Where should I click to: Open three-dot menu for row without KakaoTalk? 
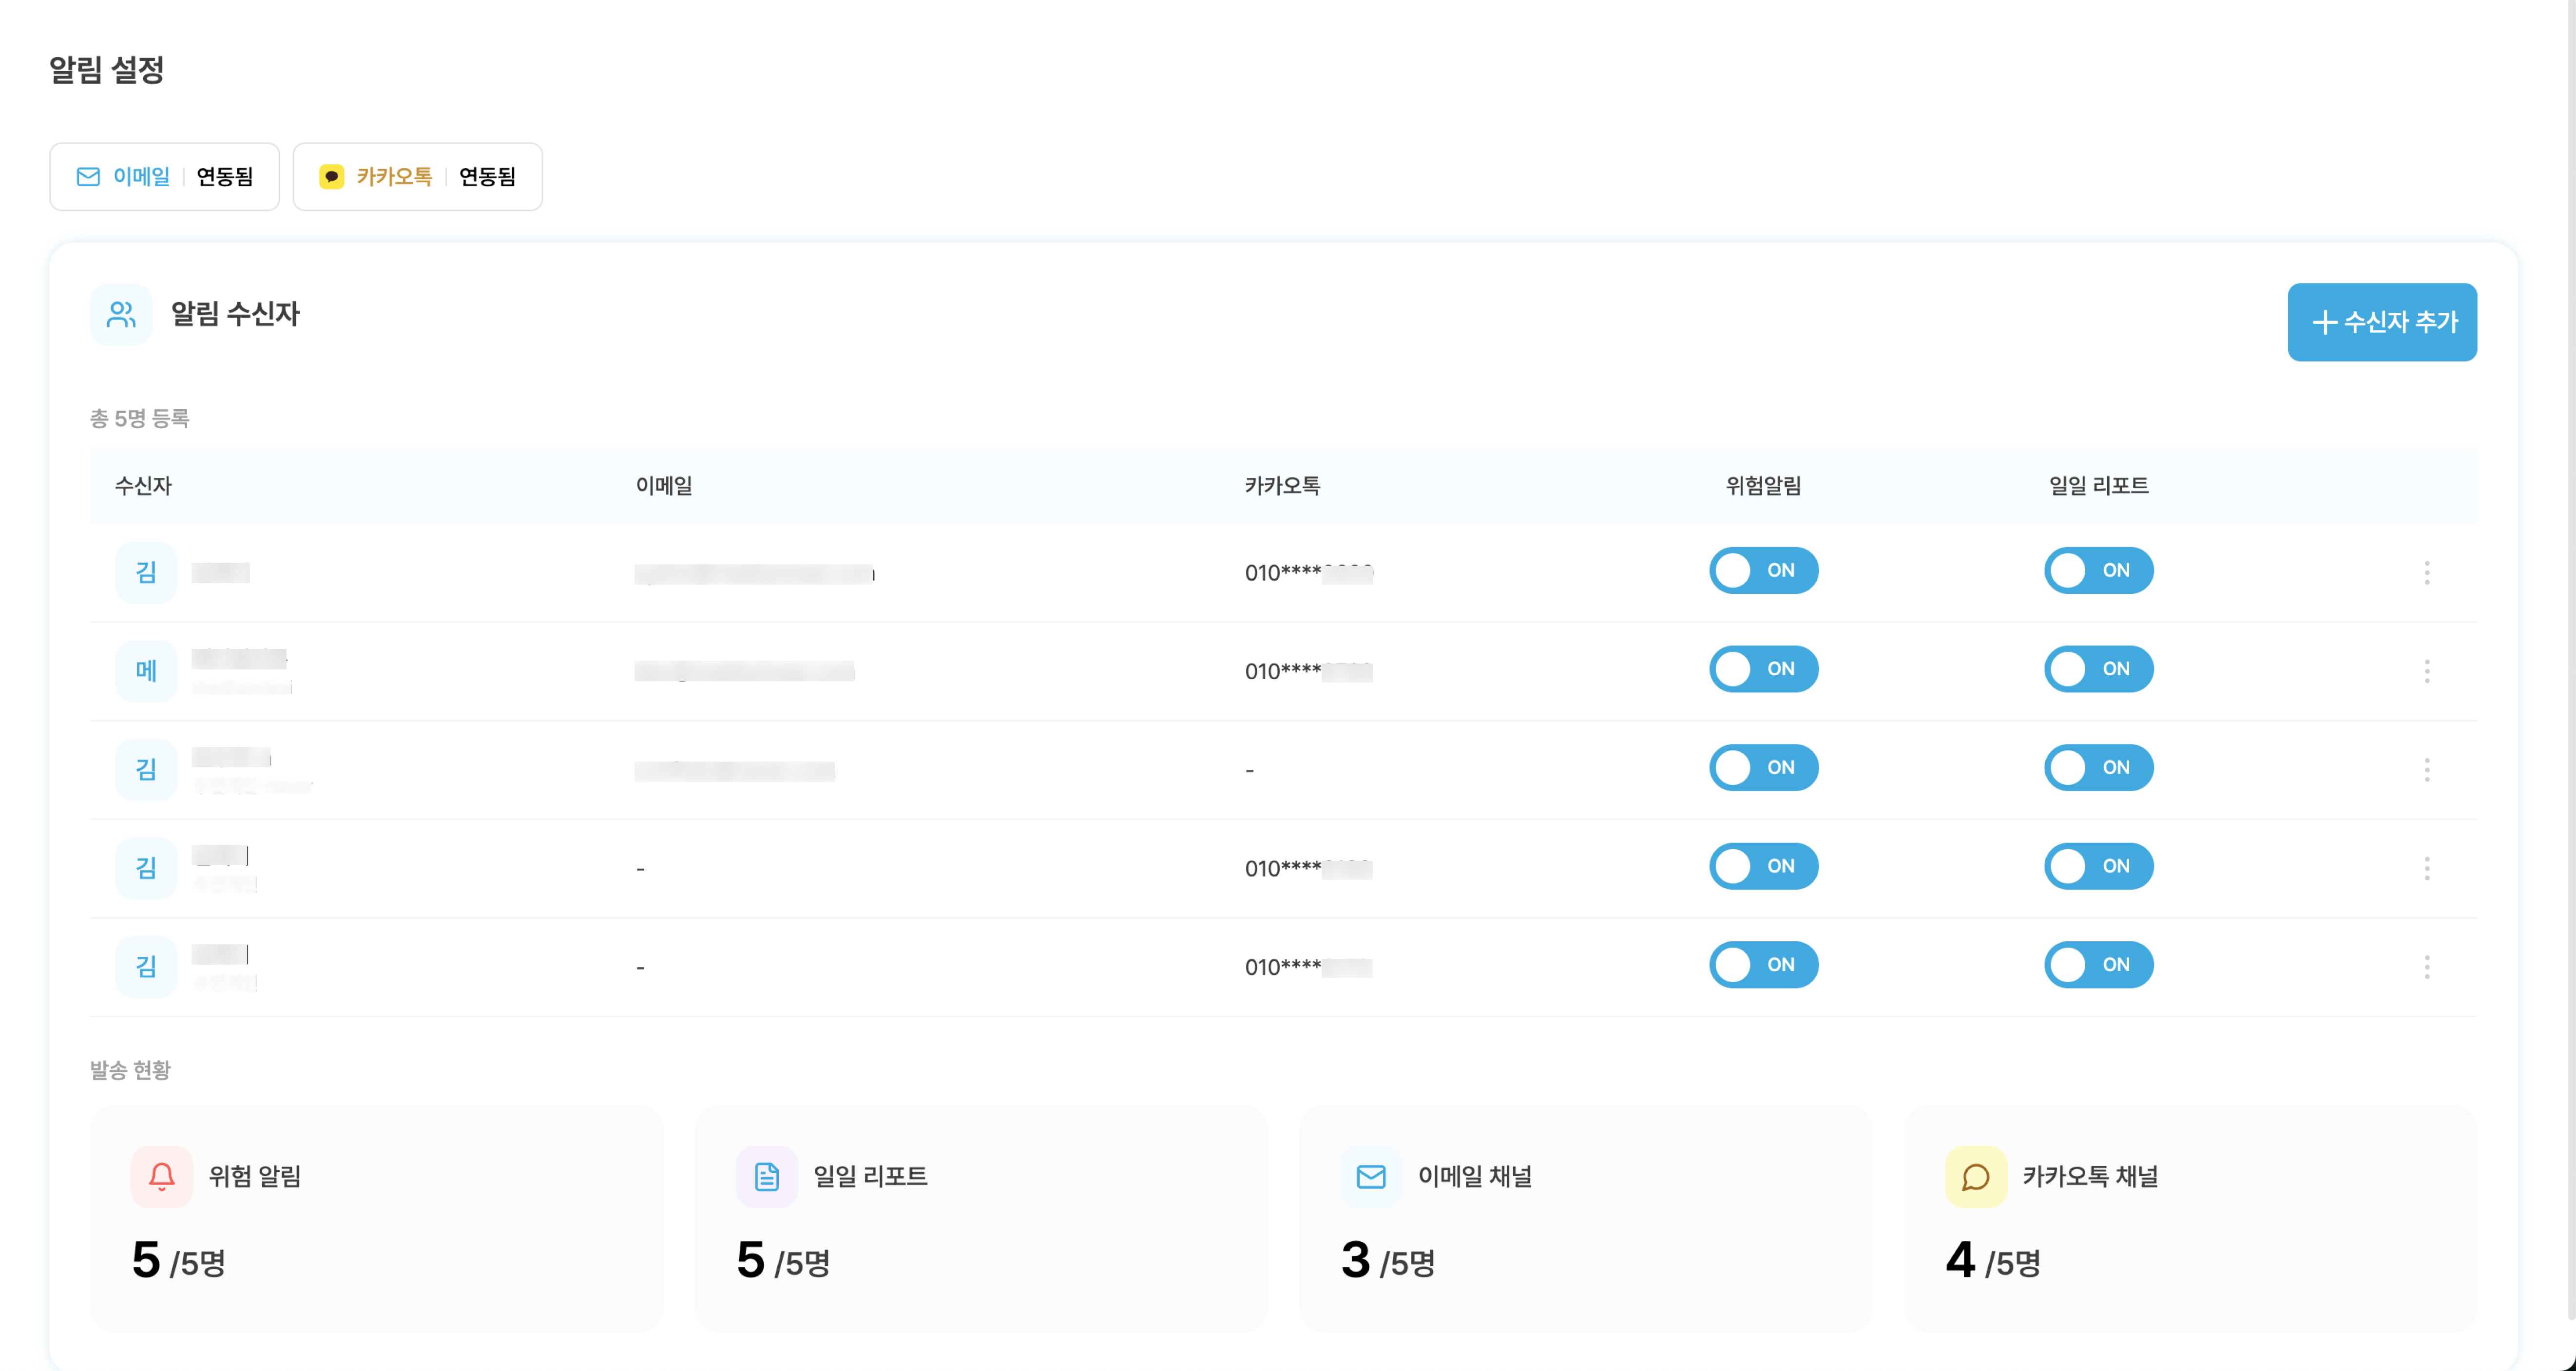(2426, 769)
